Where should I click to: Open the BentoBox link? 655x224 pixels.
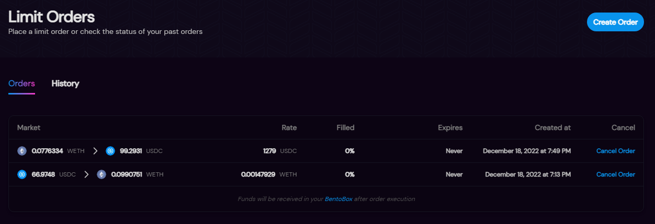tap(338, 199)
